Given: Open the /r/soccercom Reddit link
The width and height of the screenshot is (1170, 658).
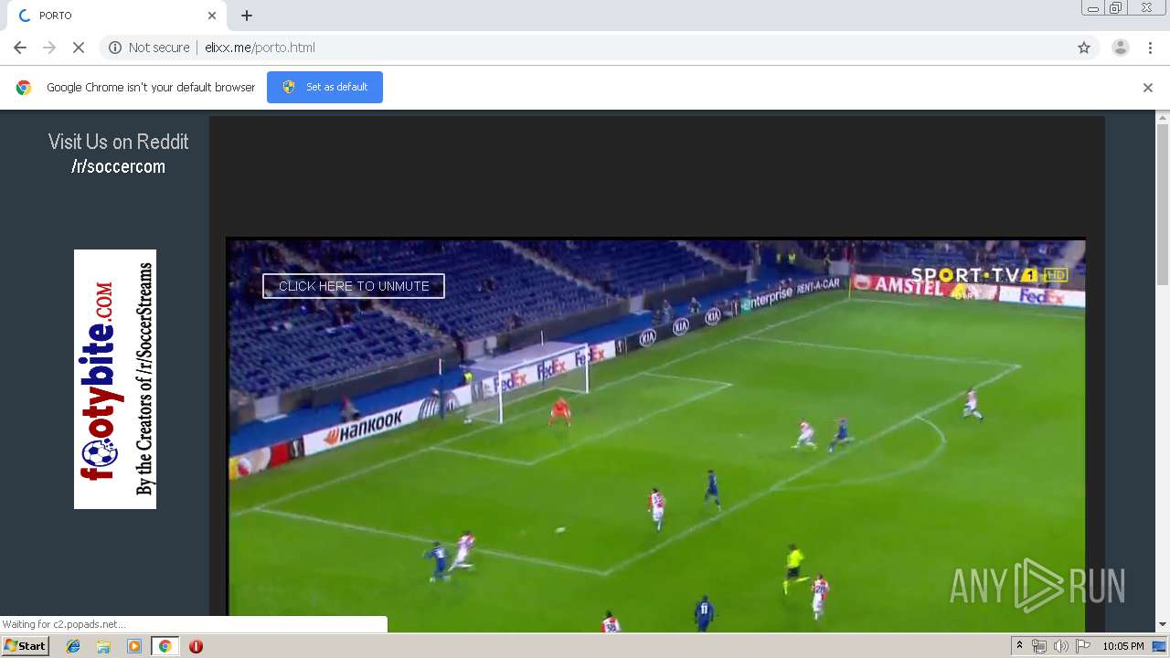Looking at the screenshot, I should tap(118, 166).
